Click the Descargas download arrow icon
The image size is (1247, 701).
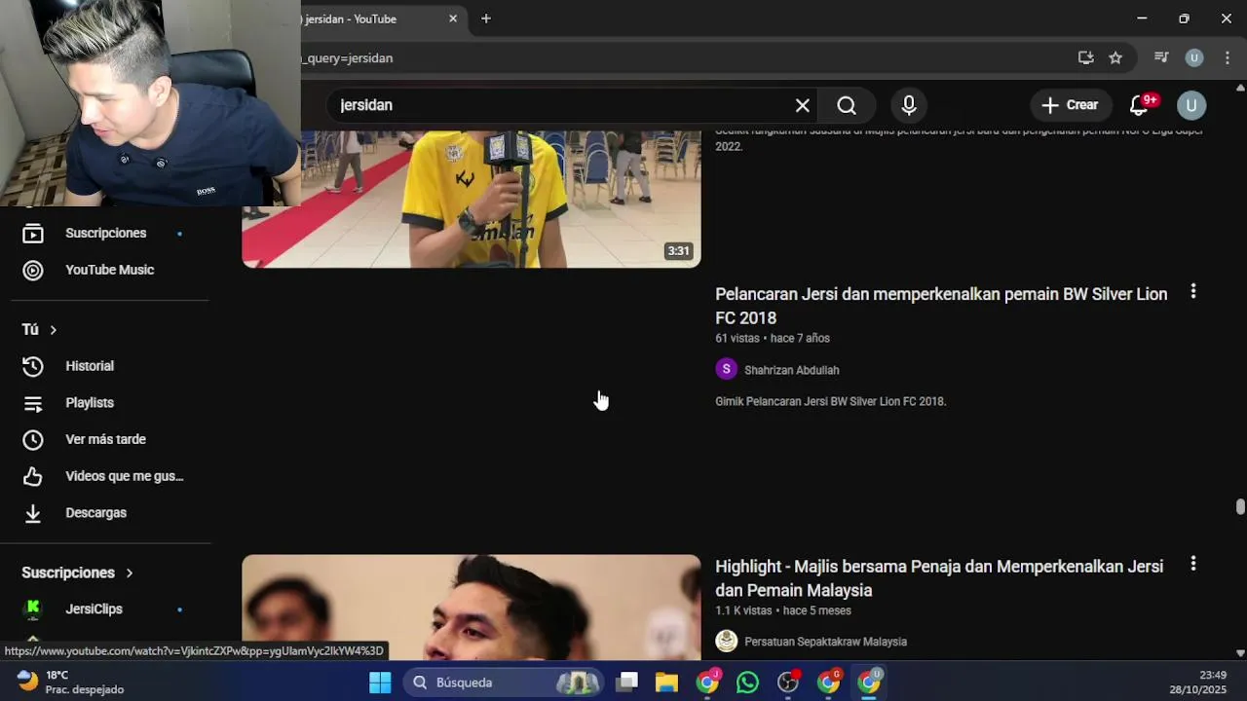(x=33, y=513)
